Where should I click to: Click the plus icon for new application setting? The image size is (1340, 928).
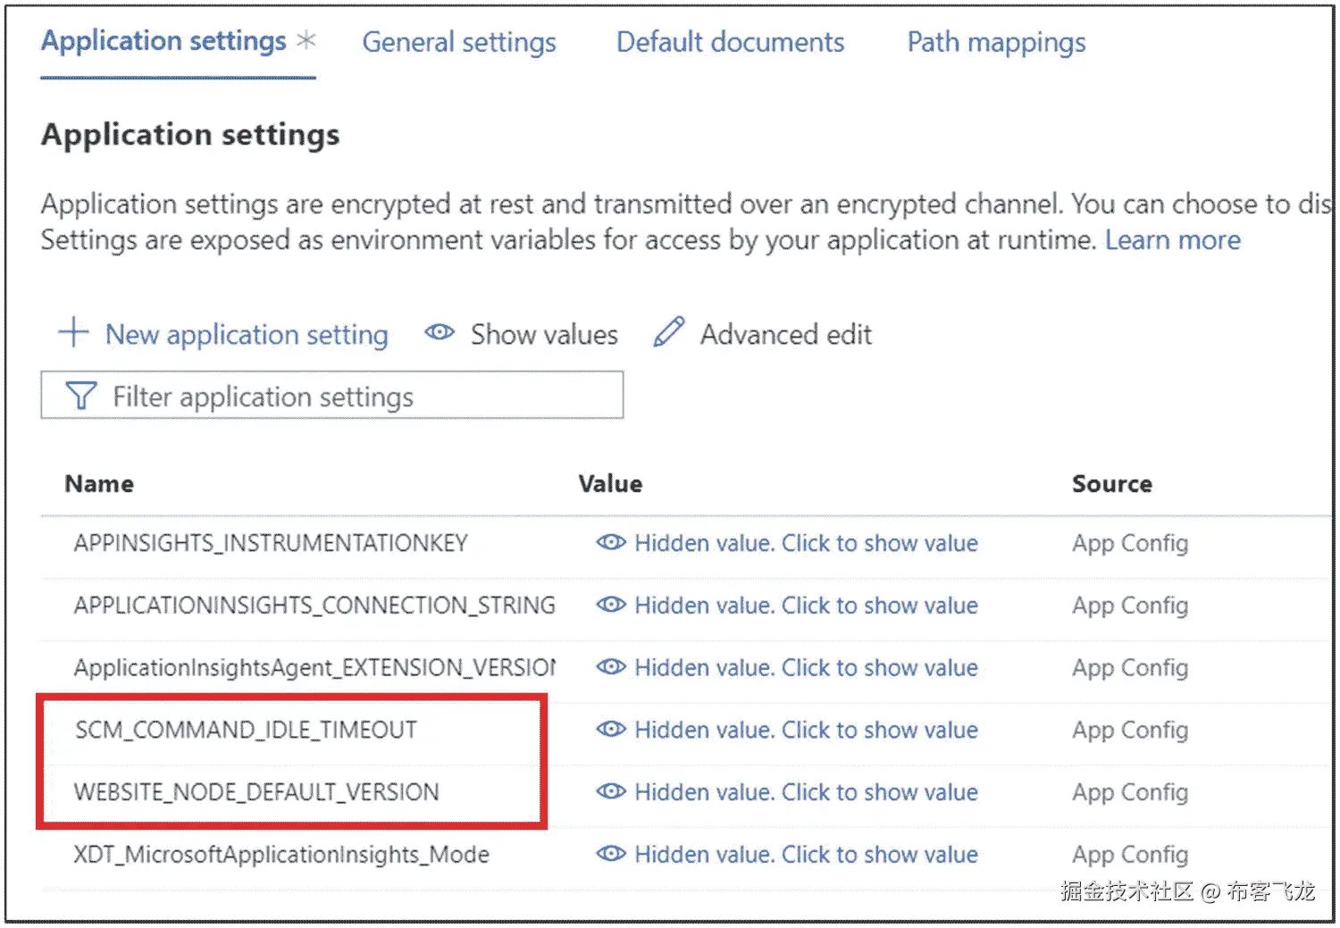[73, 332]
